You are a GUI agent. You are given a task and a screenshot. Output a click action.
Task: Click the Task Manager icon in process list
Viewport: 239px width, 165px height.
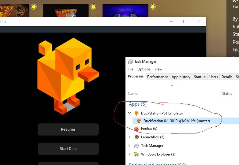pyautogui.click(x=136, y=146)
